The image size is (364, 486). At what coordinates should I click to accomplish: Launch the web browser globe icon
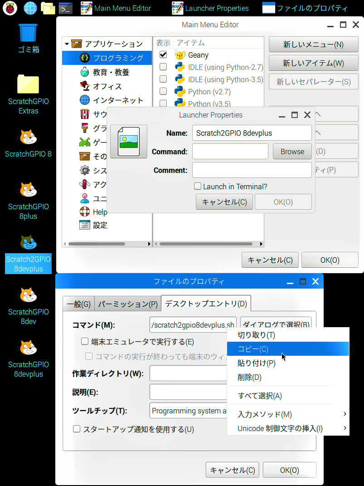30,8
